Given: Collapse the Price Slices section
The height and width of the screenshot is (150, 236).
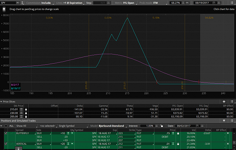Looking at the screenshot, I should (x=2, y=102).
